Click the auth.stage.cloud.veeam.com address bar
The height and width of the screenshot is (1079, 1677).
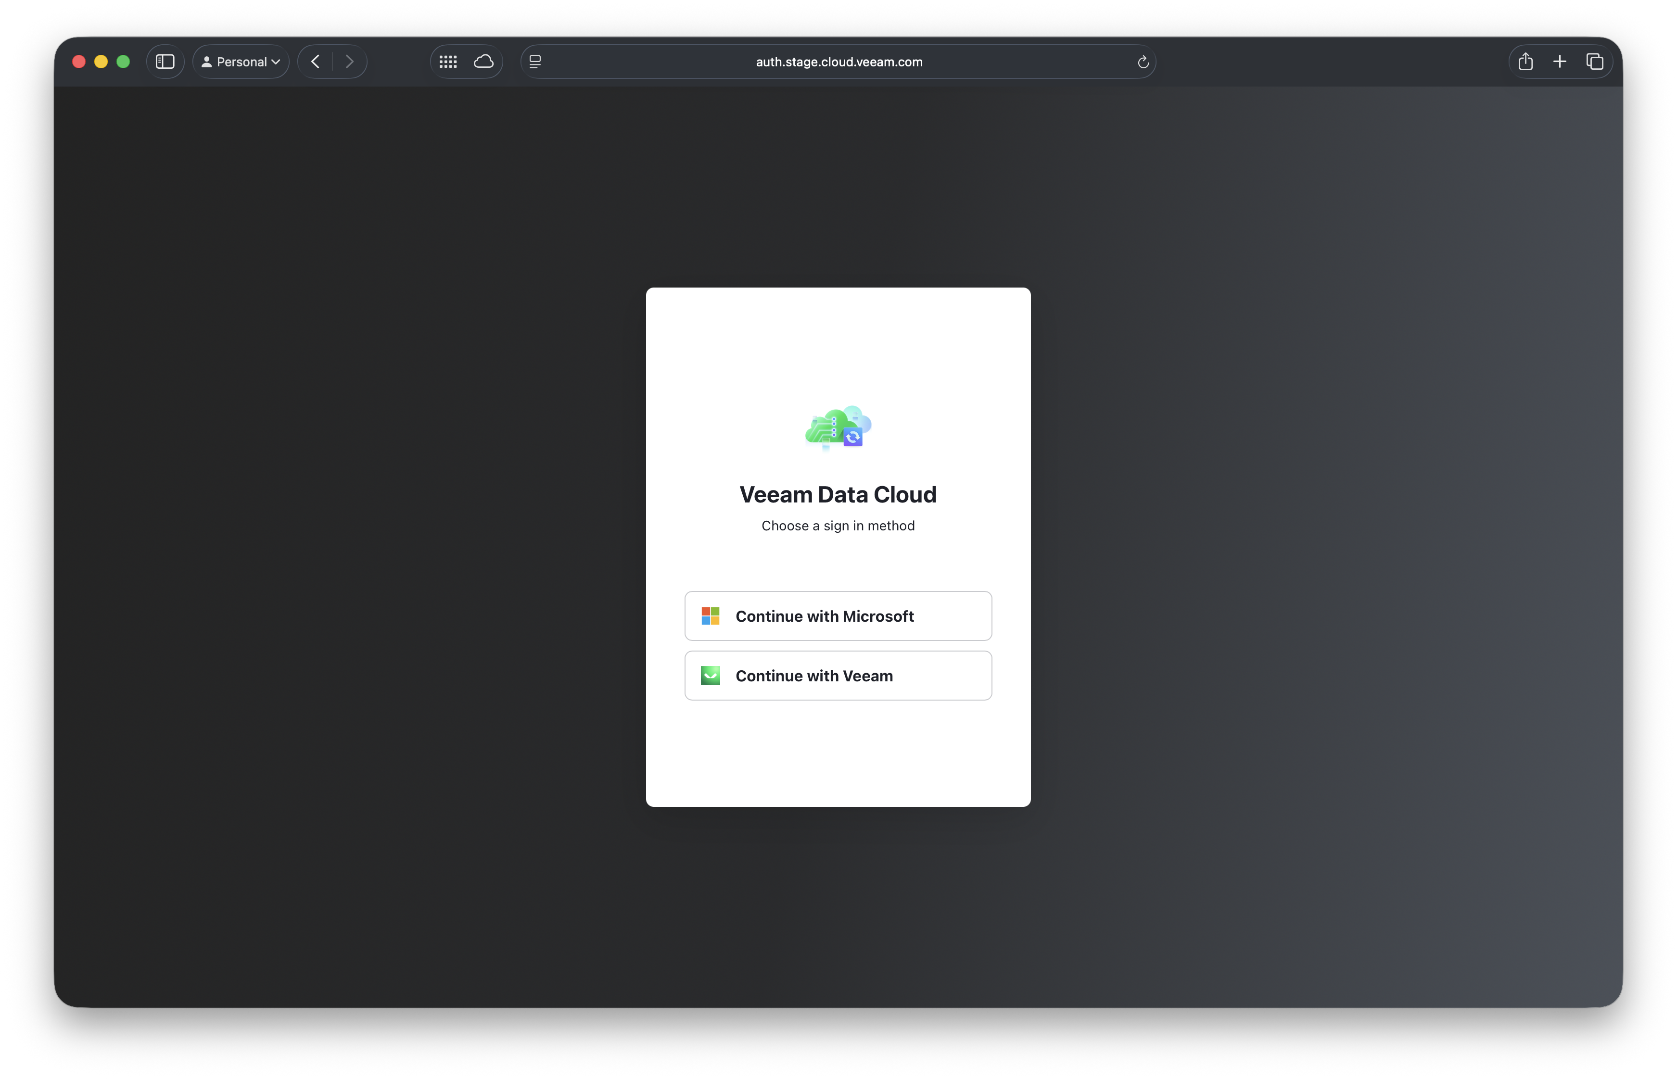tap(838, 62)
